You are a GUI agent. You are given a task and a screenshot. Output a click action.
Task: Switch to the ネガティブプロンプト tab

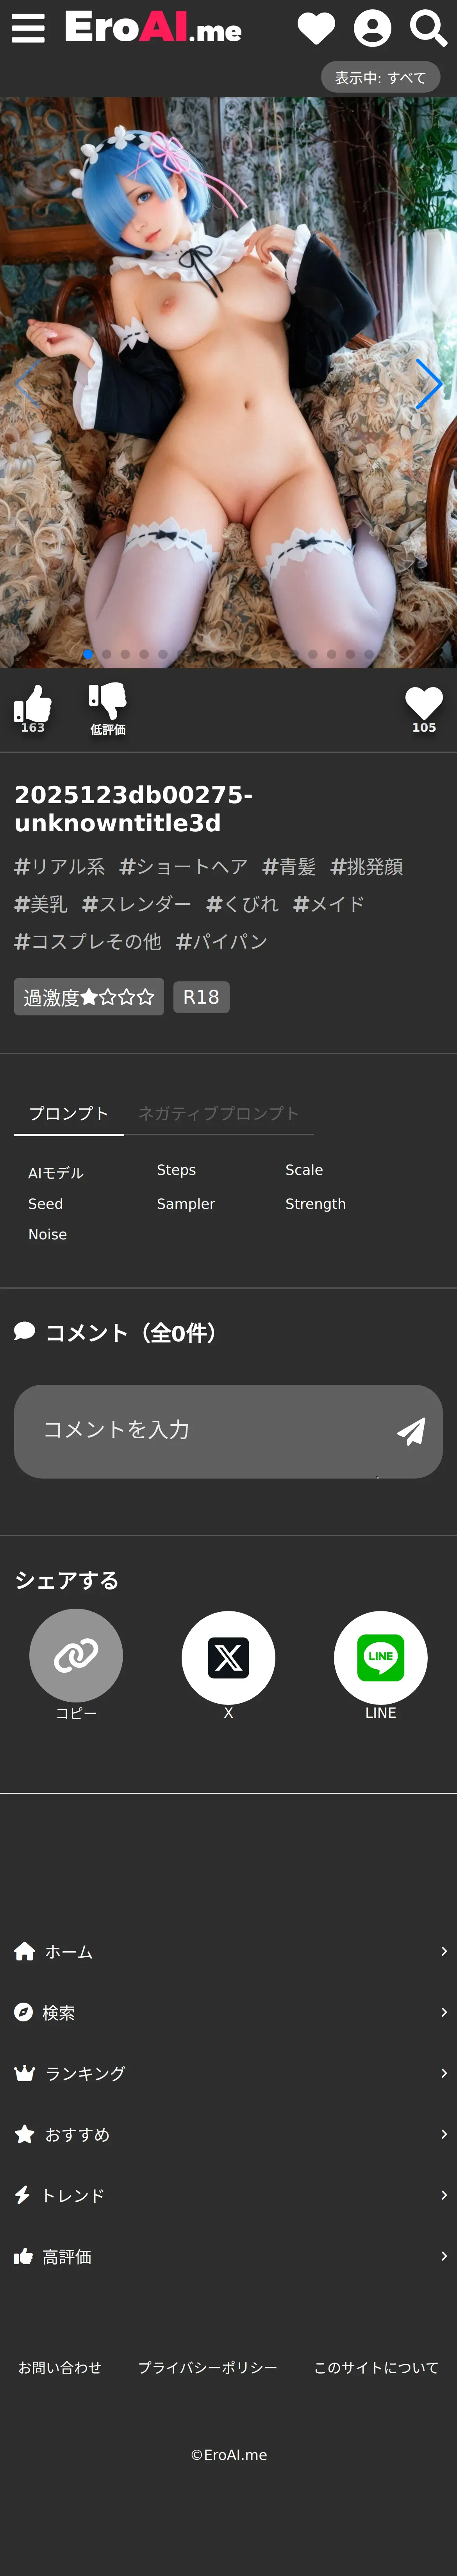point(218,1113)
